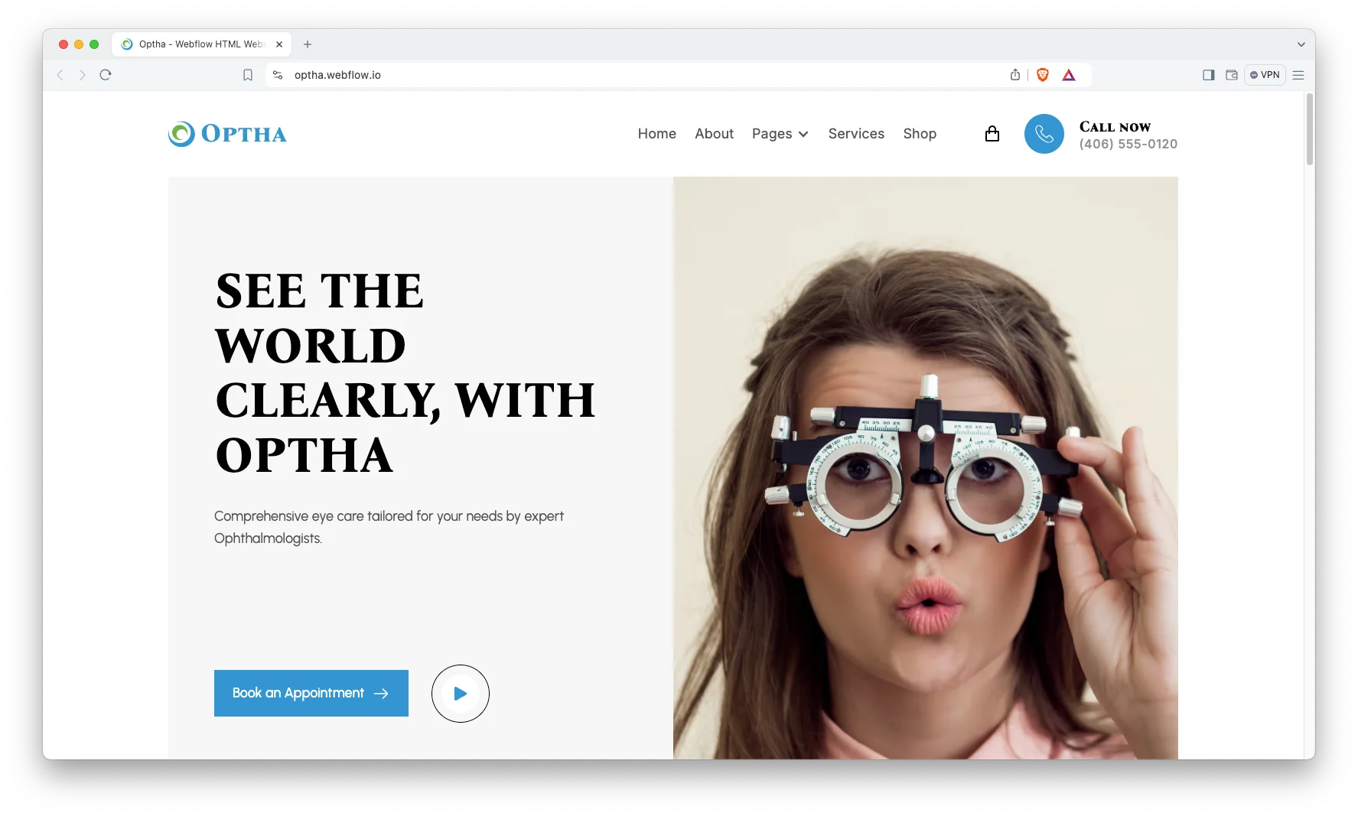Open the Brave Rewards triangle icon
Viewport: 1358px width, 816px height.
coord(1069,75)
